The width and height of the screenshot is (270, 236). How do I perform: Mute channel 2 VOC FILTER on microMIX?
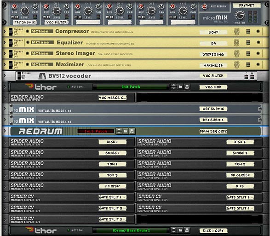click(45, 17)
